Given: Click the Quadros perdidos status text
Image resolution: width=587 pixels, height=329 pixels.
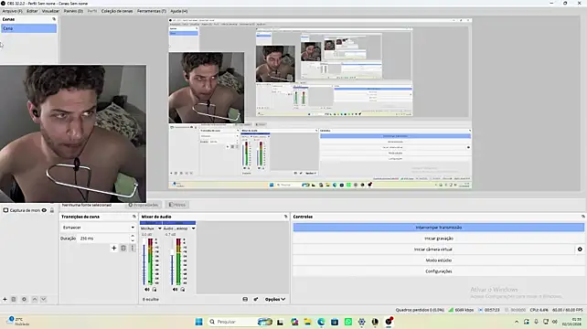Looking at the screenshot, I should (420, 310).
